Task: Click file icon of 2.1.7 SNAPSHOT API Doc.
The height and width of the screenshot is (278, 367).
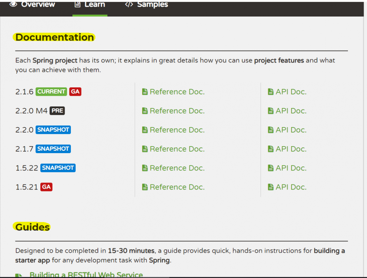Action: click(271, 149)
